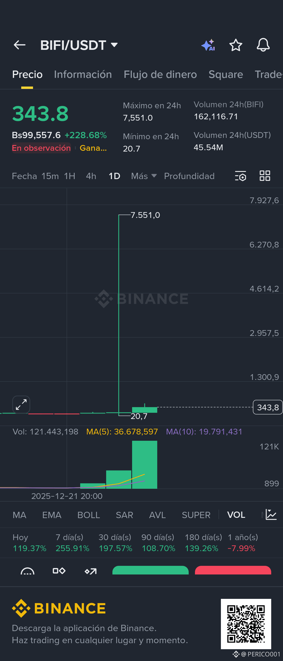Tap the Máximo en 24h 7,551.0 value
This screenshot has height=661, width=283.
[x=138, y=118]
